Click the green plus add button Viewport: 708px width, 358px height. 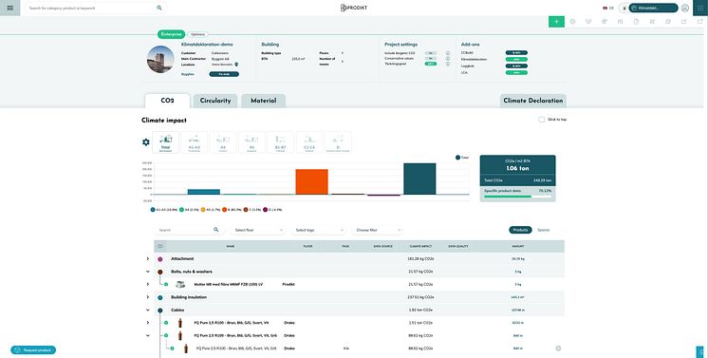(x=556, y=21)
